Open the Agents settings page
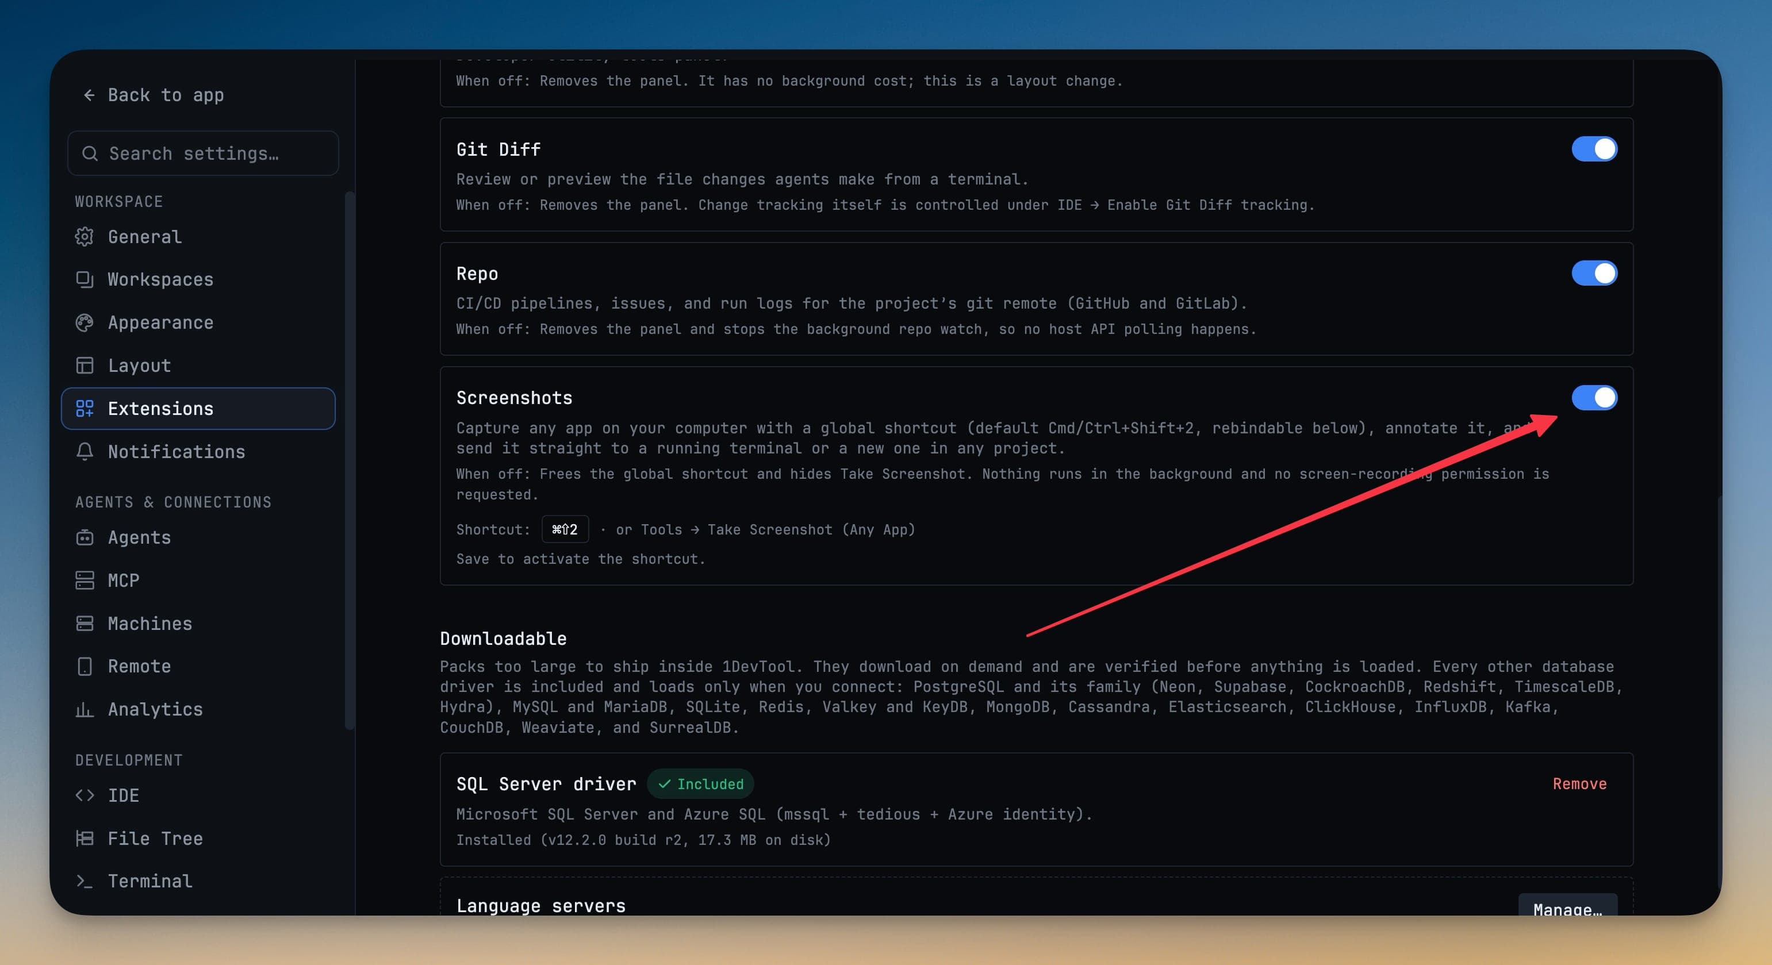1772x965 pixels. (198, 537)
